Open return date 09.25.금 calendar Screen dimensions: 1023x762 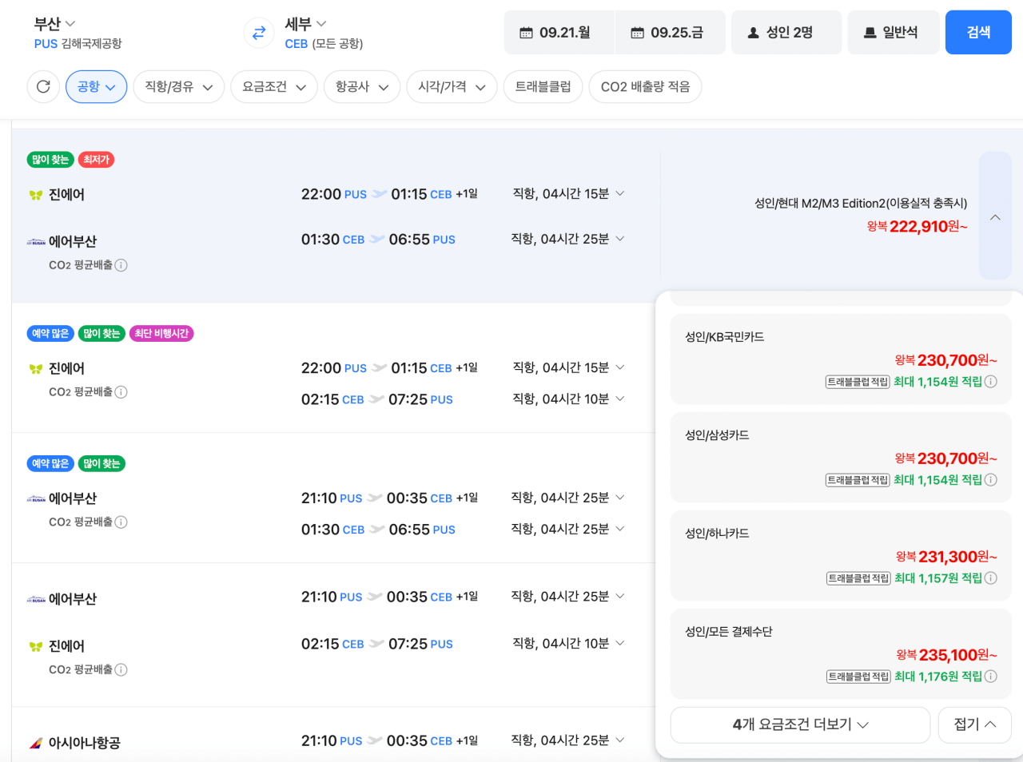click(x=670, y=33)
